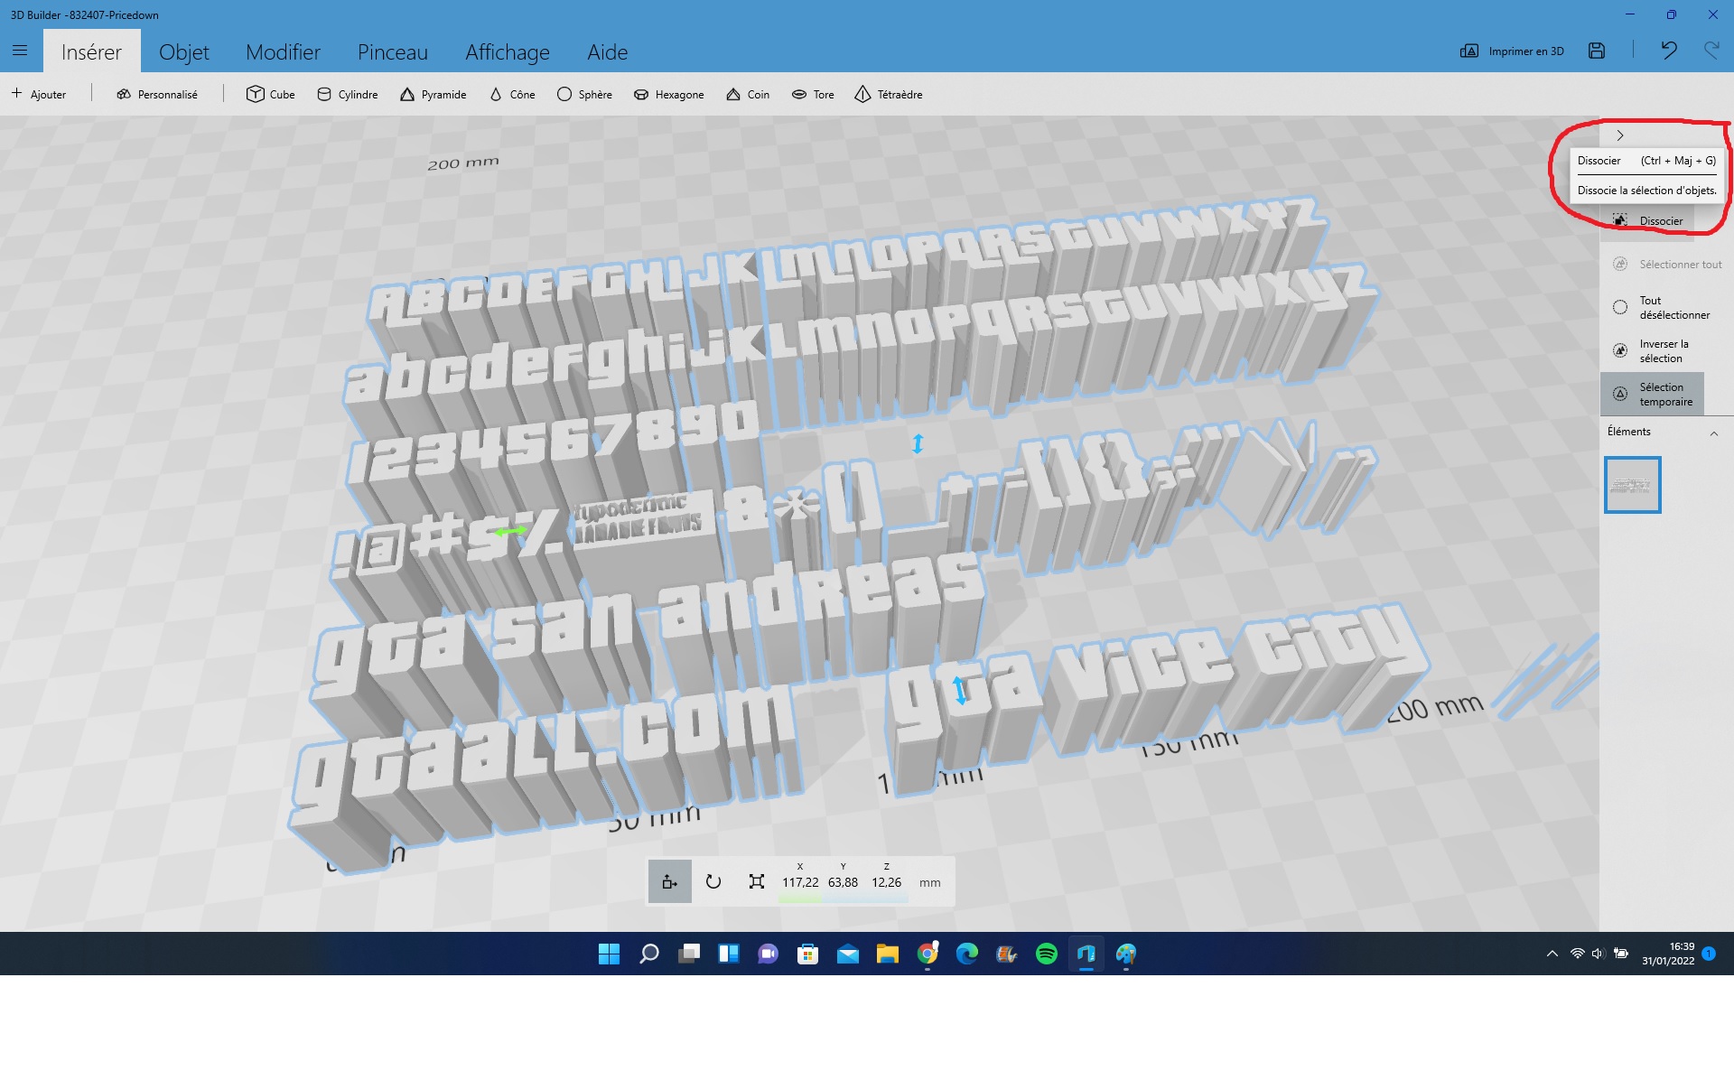Select the rotation tool in the bottom toolbar
Screen dimensions: 1734x1080
tap(713, 881)
